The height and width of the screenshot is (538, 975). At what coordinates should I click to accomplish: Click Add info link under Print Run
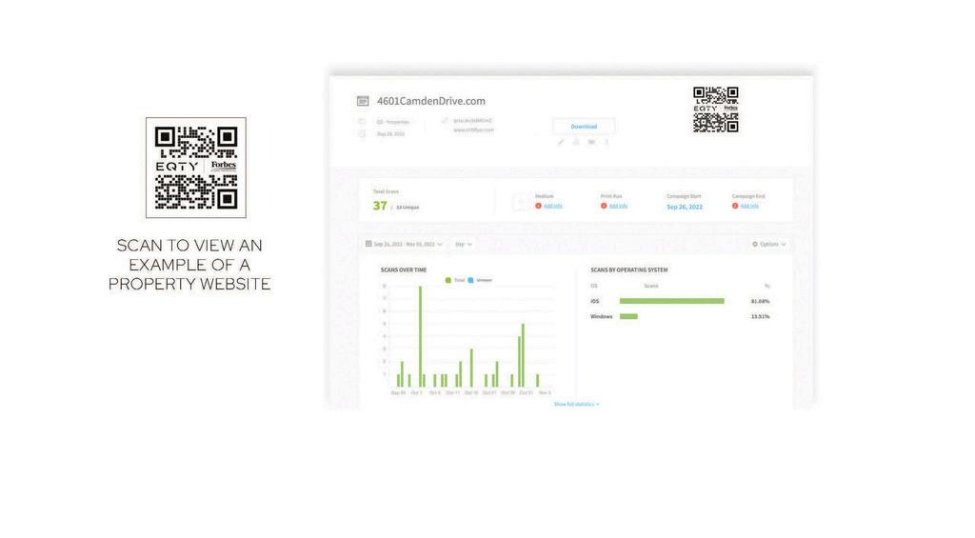click(x=618, y=206)
